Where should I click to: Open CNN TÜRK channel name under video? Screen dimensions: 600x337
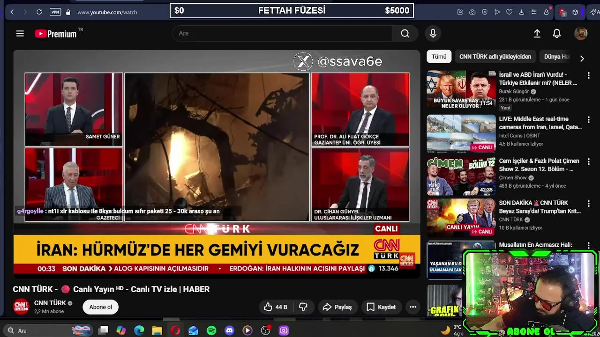point(50,303)
